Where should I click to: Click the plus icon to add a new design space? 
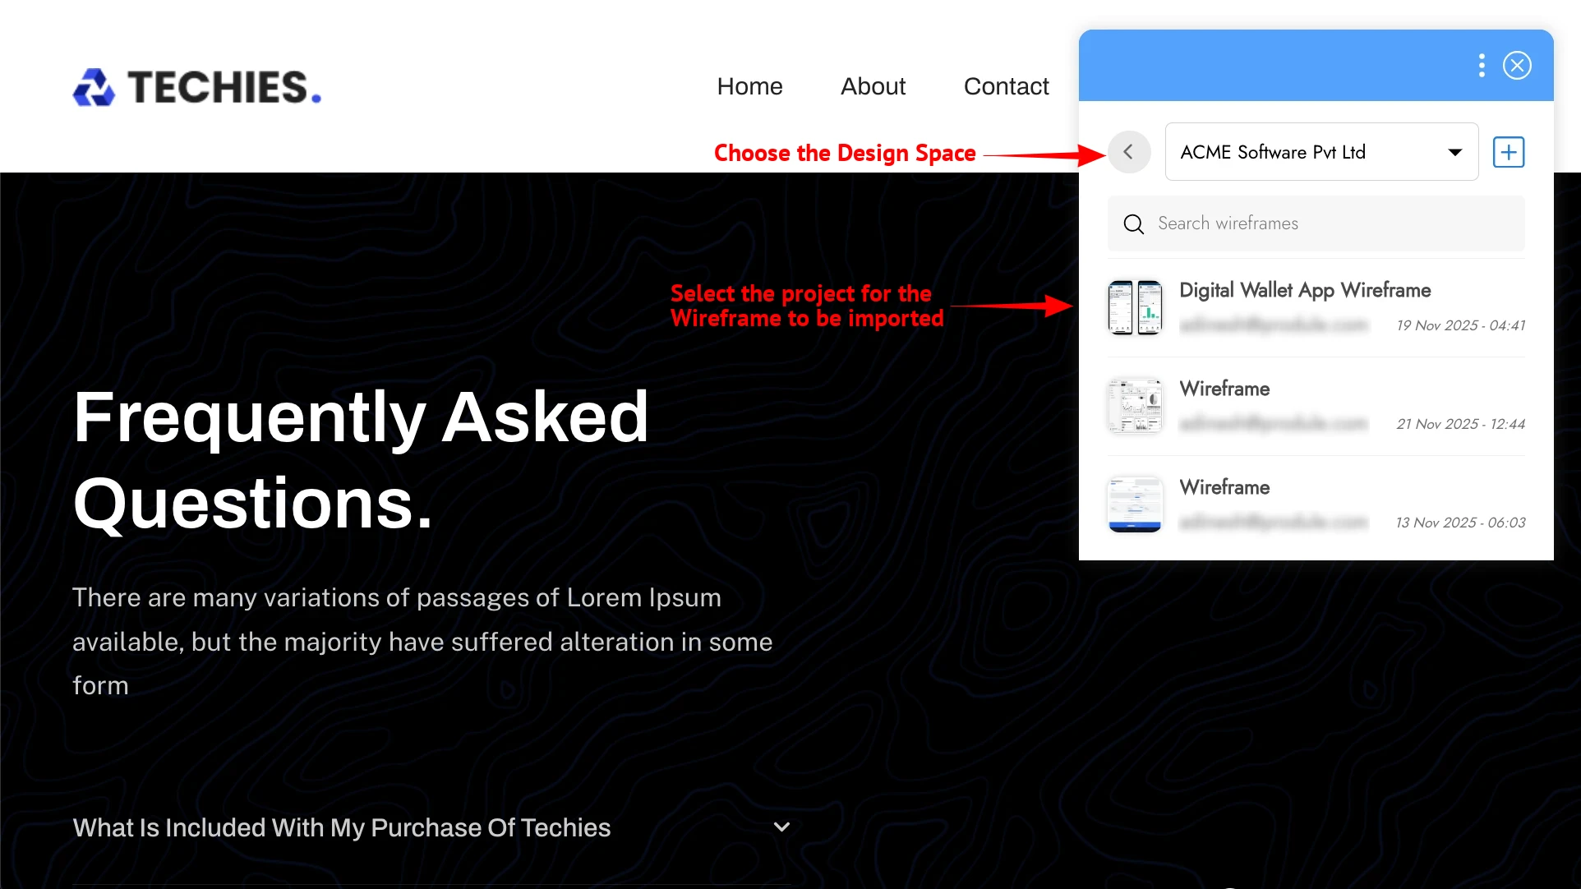pos(1509,151)
